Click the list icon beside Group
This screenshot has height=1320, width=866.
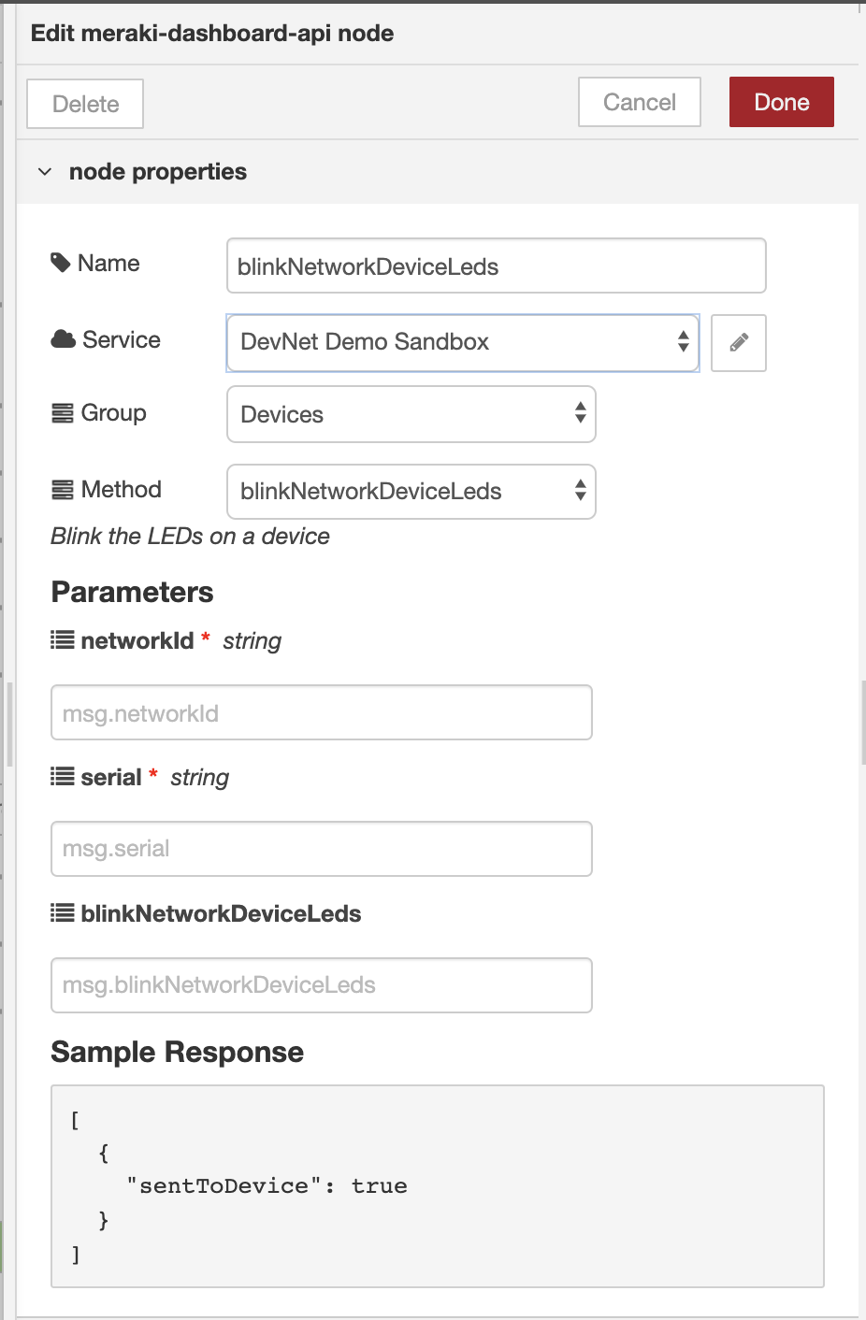coord(63,413)
